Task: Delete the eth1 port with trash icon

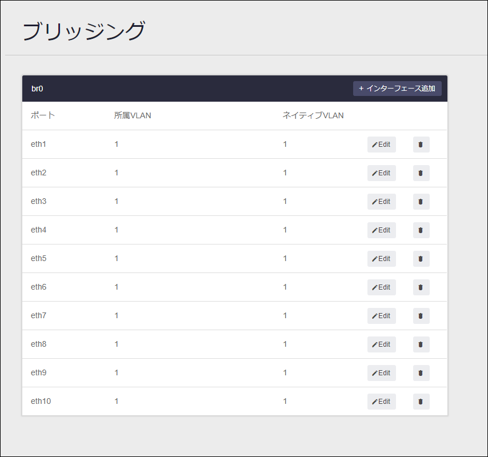Action: click(421, 145)
